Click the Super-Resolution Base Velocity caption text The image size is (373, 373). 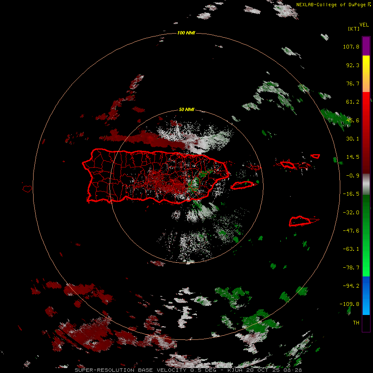click(x=188, y=370)
